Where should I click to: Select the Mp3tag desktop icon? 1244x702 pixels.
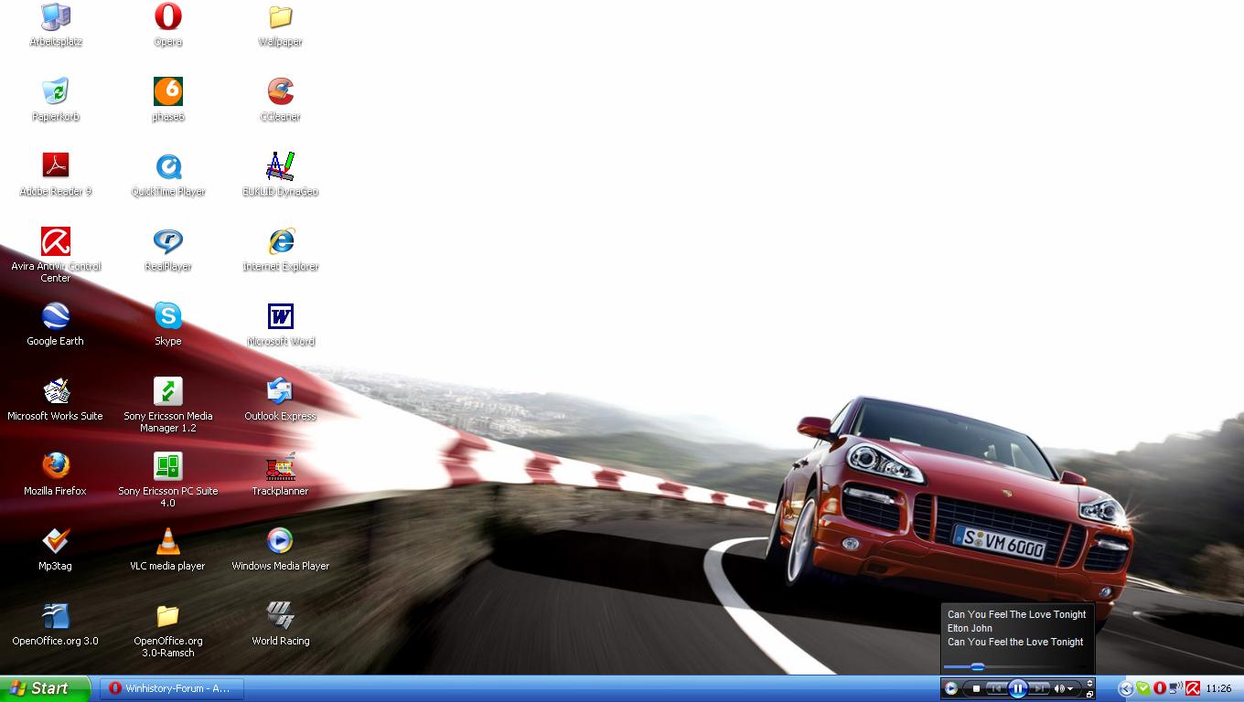(x=55, y=542)
